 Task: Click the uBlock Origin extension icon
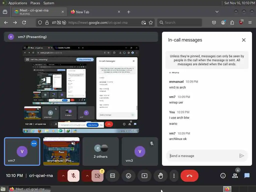pyautogui.click(x=241, y=22)
